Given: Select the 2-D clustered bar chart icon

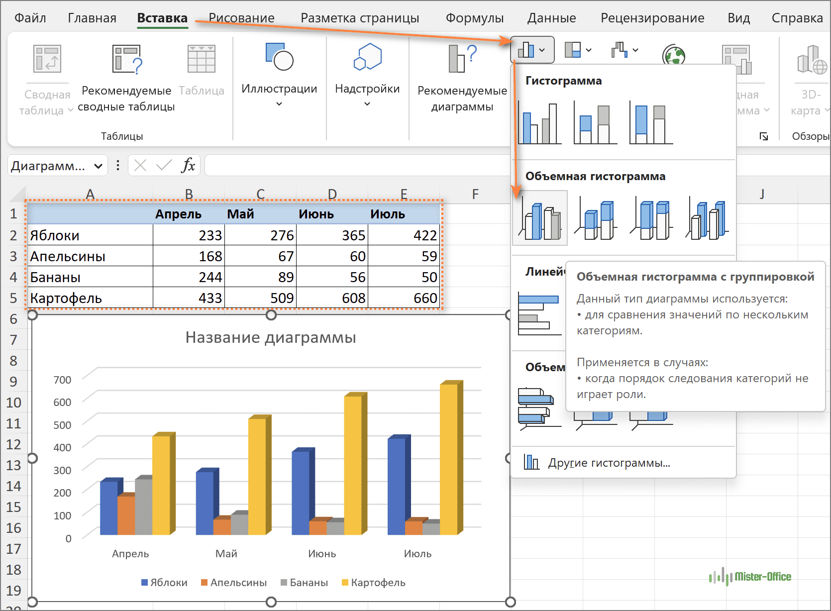Looking at the screenshot, I should [x=539, y=313].
